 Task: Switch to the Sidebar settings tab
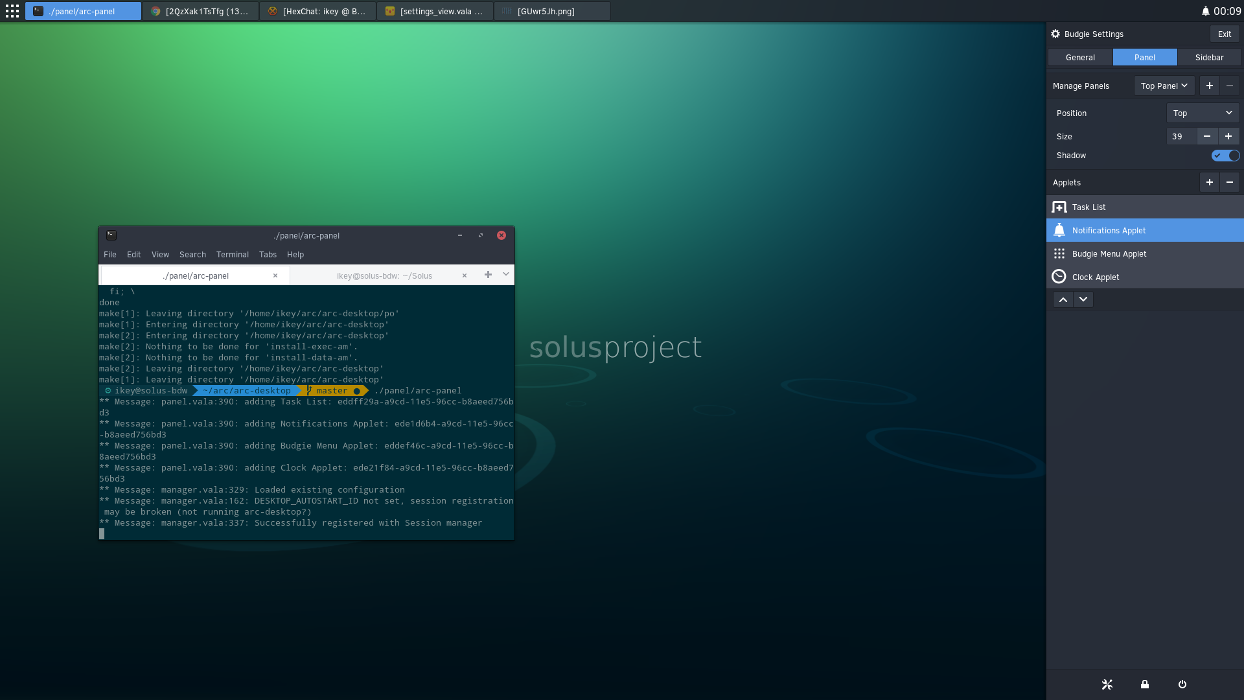[x=1209, y=57]
